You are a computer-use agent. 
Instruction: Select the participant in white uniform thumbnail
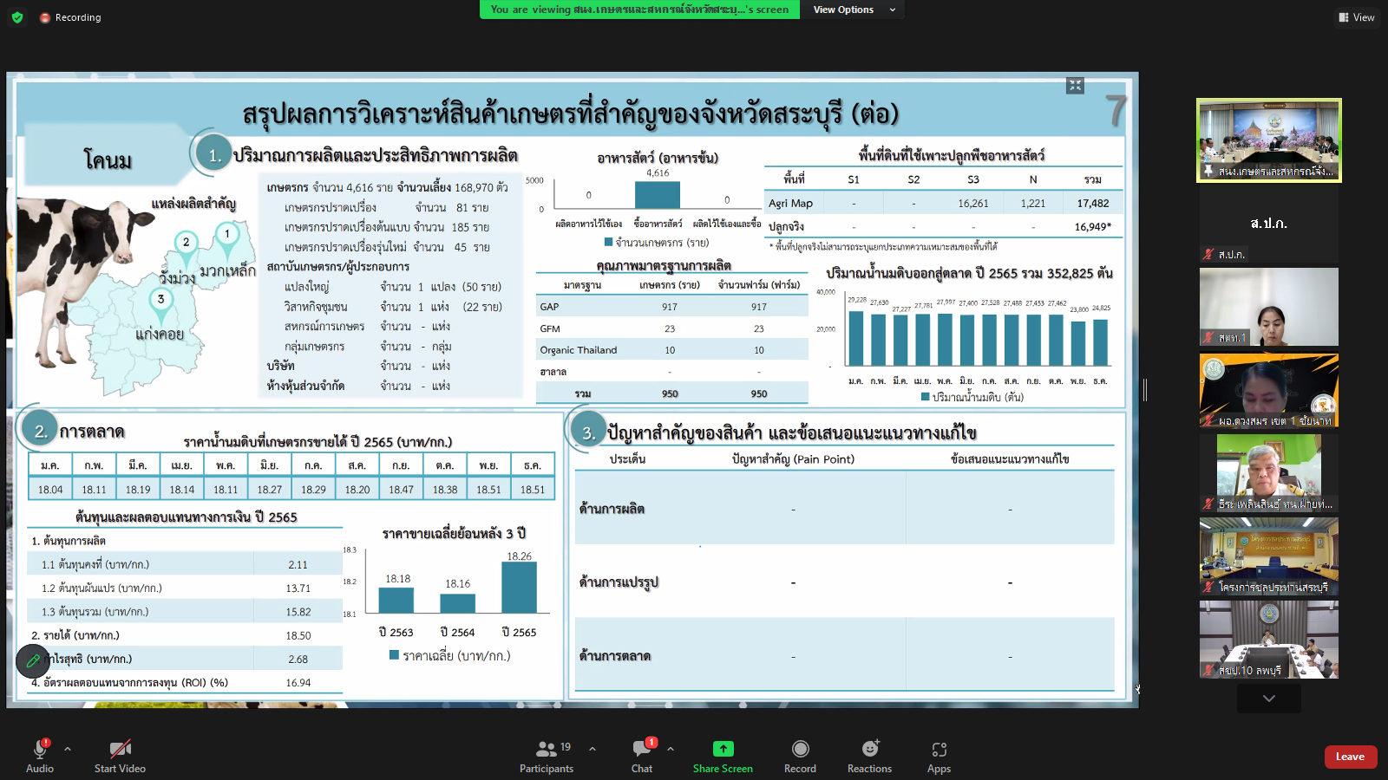click(x=1269, y=473)
